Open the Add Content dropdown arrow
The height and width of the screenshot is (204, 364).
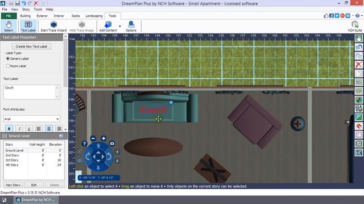coord(120,27)
